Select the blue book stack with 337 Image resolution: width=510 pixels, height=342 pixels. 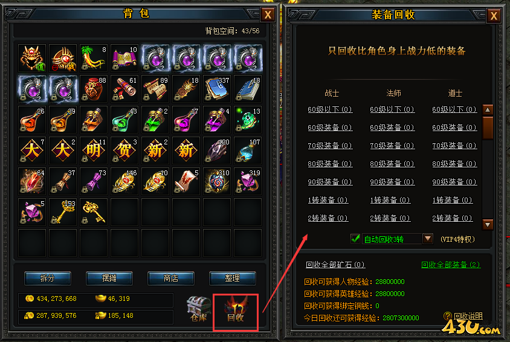217,89
